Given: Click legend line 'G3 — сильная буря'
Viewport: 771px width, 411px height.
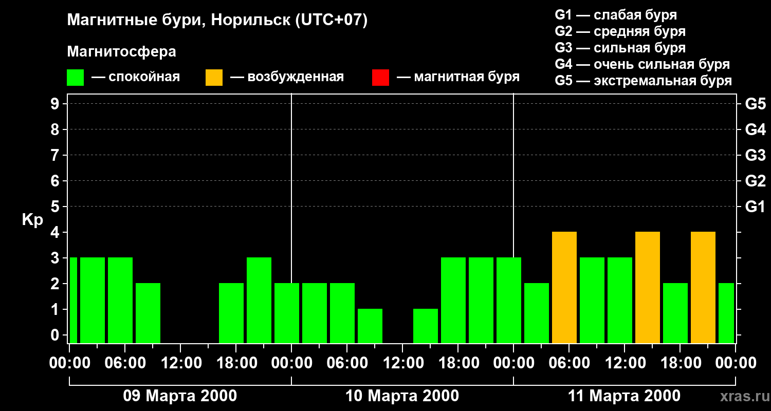Looking at the screenshot, I should 620,48.
